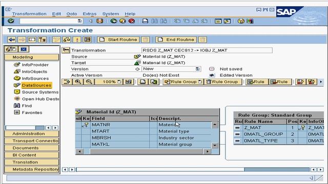Open the BI Content section
328x184 pixels.
pos(32,155)
